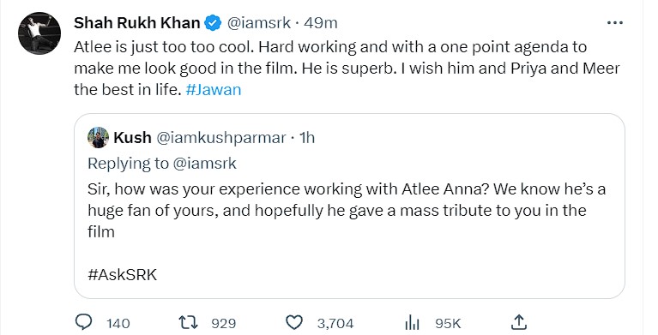Open the @iamkushparmar handle

[x=221, y=138]
